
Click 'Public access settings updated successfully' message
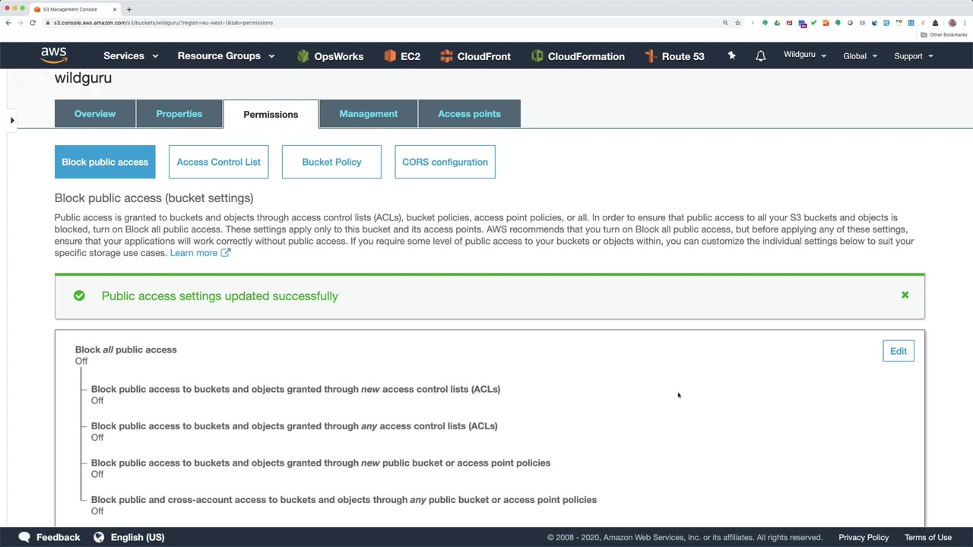220,296
